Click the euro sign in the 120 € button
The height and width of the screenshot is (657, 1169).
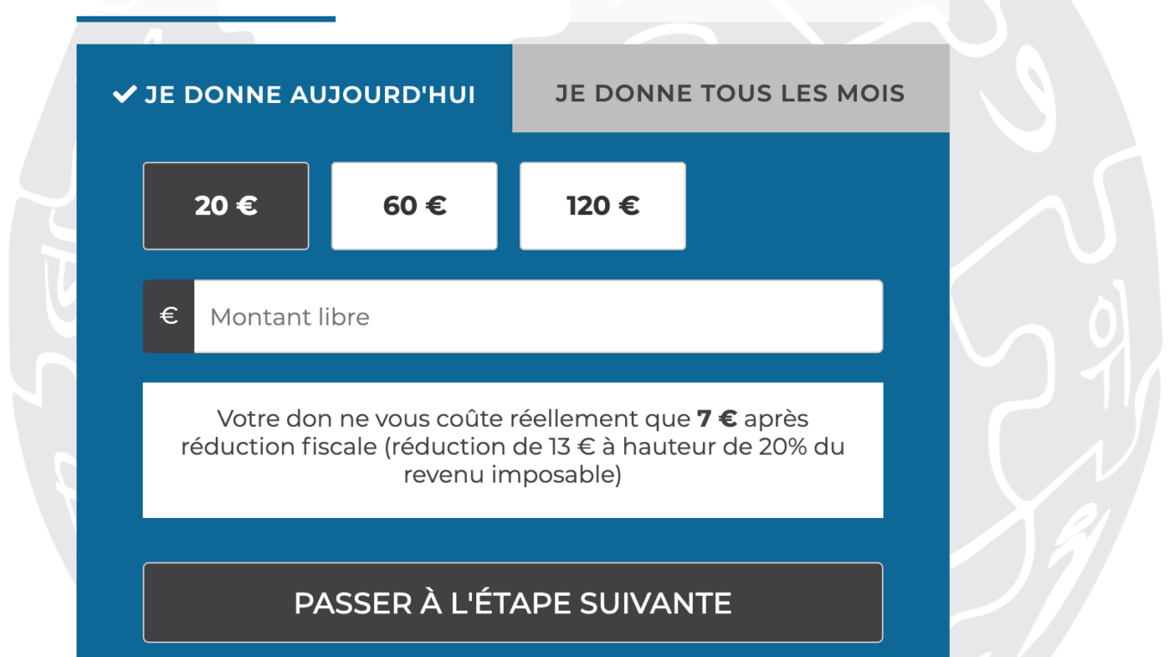click(x=629, y=206)
